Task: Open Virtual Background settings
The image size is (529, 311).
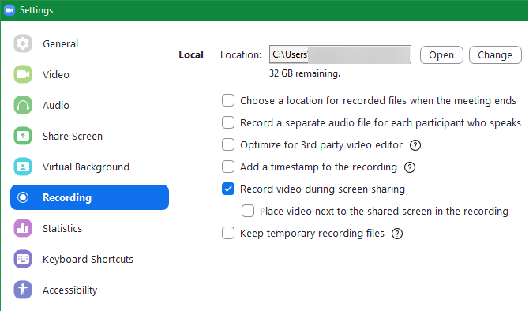Action: tap(86, 167)
